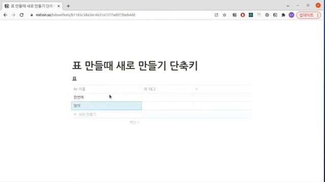The height and width of the screenshot is (182, 325).
Task: Click the teal square extension icon
Action: click(x=251, y=15)
